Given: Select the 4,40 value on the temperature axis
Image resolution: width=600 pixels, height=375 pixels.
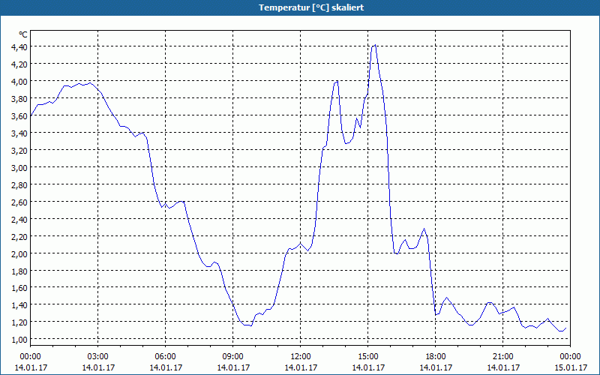Looking at the screenshot, I should click(20, 46).
